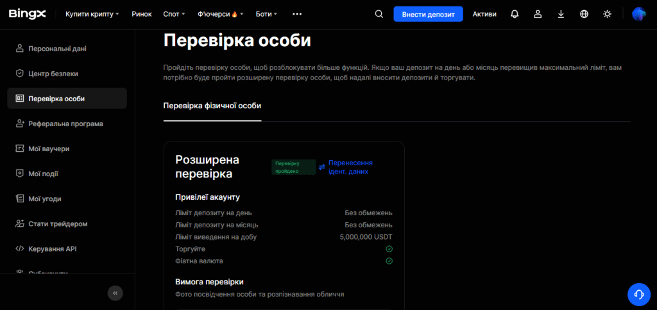Expand the Спот dropdown menu
This screenshot has width=657, height=310.
[174, 14]
